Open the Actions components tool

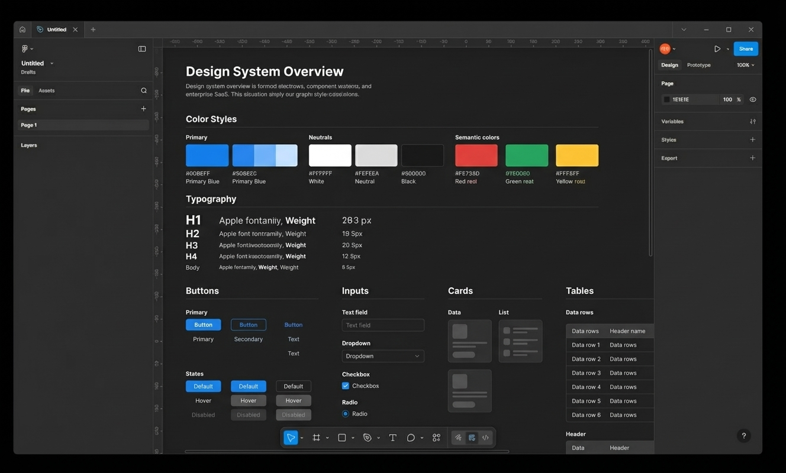(436, 438)
